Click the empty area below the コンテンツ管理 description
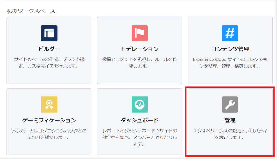 (230, 77)
